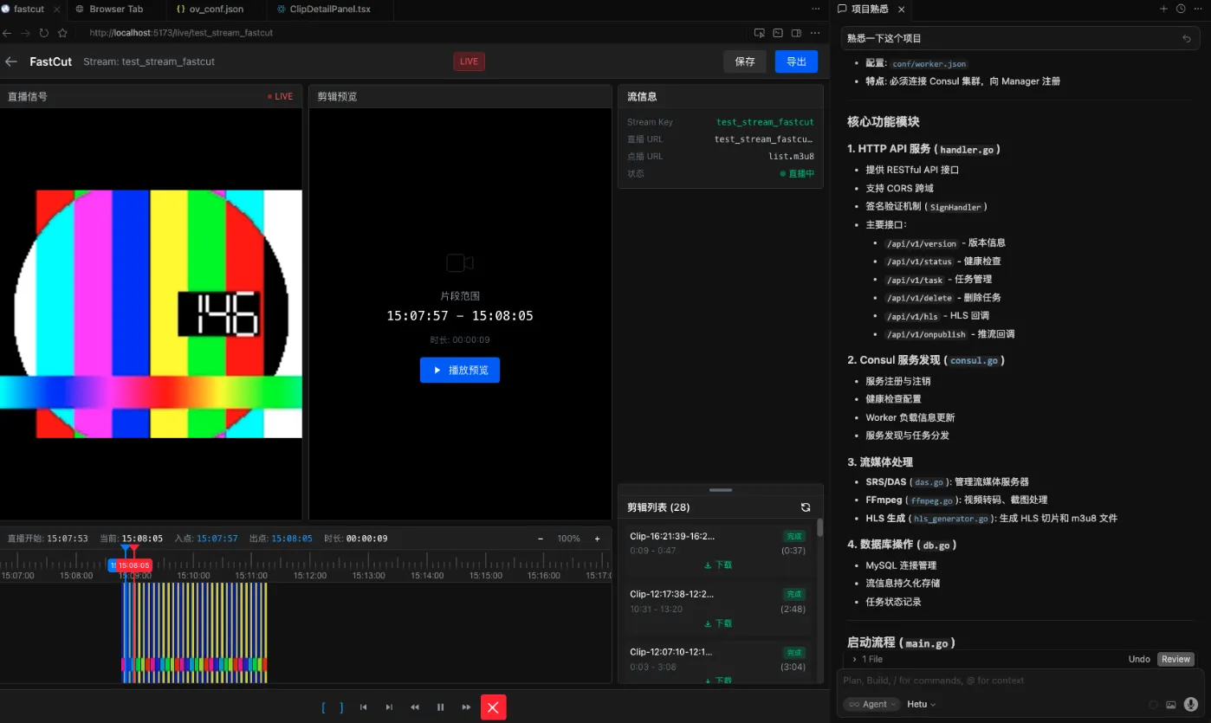
Task: Pause the timeline playback
Action: [x=440, y=707]
